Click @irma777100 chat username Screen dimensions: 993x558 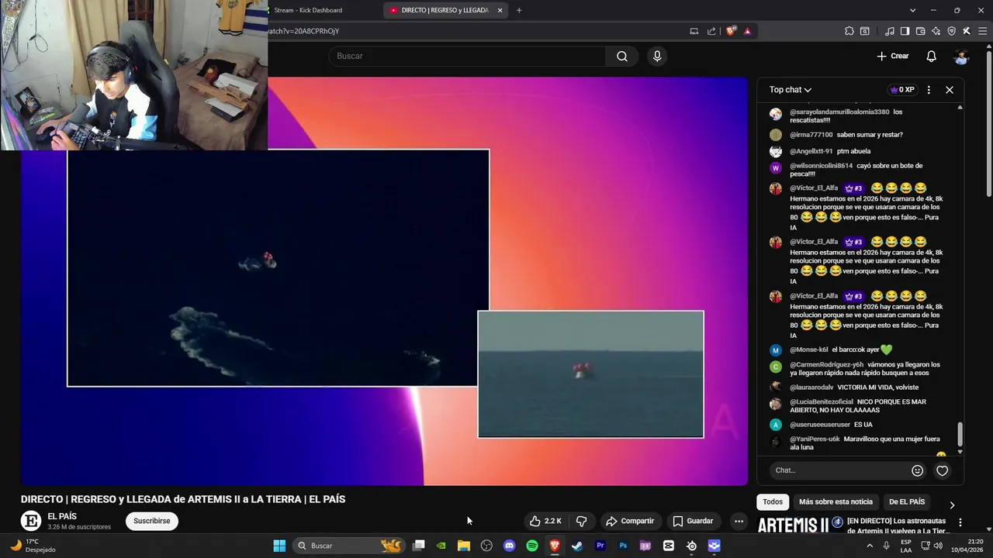click(x=811, y=135)
